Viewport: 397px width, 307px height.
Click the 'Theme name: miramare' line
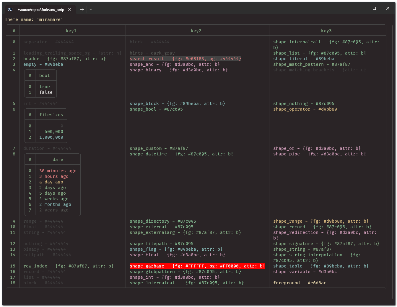(34, 19)
